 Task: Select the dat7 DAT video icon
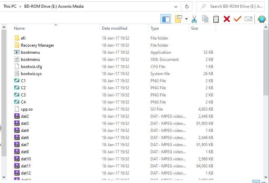(17, 144)
